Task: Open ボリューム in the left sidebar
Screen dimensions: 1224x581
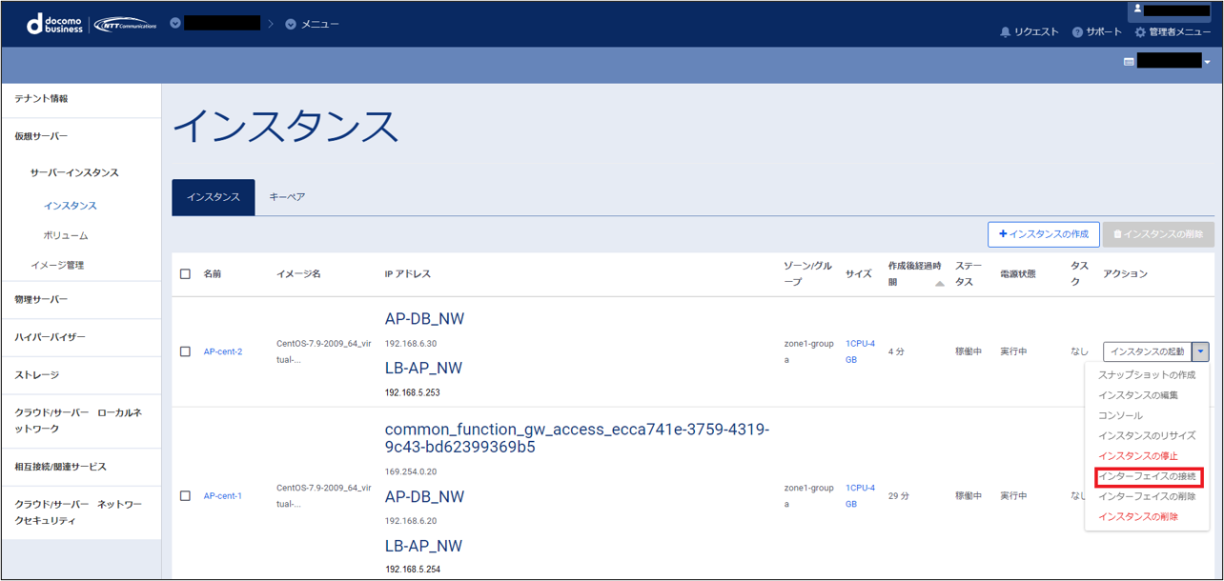Action: 66,235
